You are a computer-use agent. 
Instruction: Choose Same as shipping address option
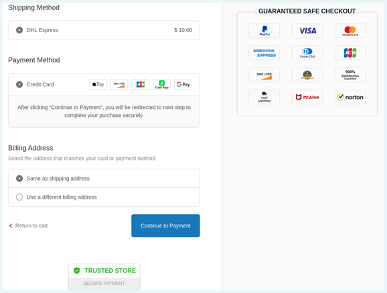pyautogui.click(x=104, y=179)
